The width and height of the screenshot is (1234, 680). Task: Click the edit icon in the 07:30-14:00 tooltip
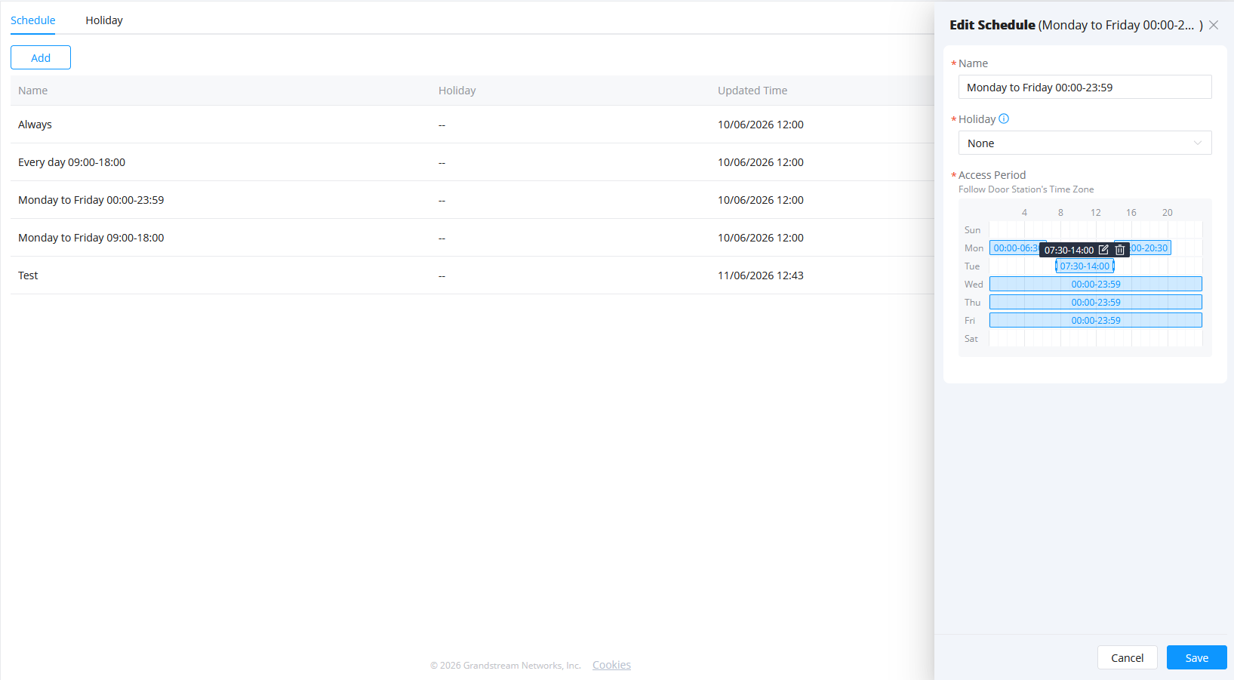pyautogui.click(x=1103, y=250)
